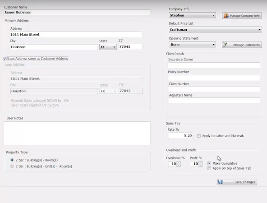
Task: Enable Apply to Labor and Materials checkbox
Action: [x=199, y=136]
